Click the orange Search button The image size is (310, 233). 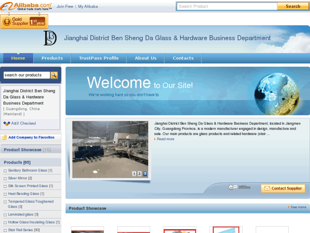click(x=293, y=6)
